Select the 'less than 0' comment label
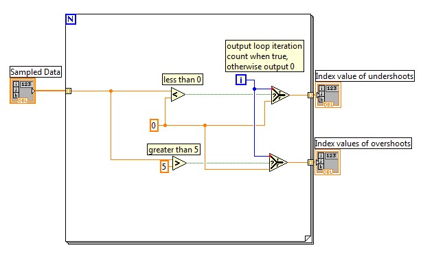Screen dimensions: 423x261 coord(183,80)
